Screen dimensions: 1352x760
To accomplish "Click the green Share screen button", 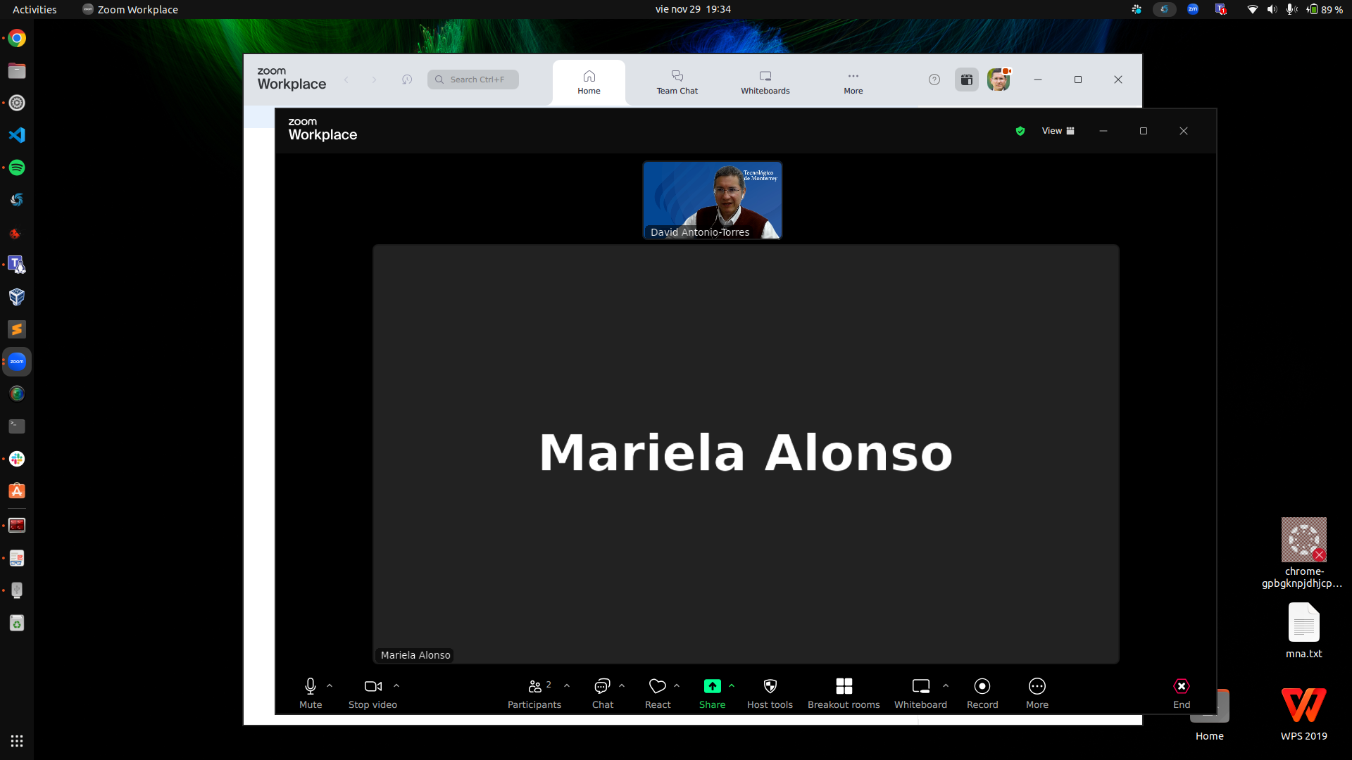I will tap(712, 692).
